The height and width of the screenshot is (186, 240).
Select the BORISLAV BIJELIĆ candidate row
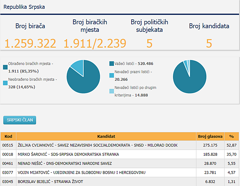120,182
